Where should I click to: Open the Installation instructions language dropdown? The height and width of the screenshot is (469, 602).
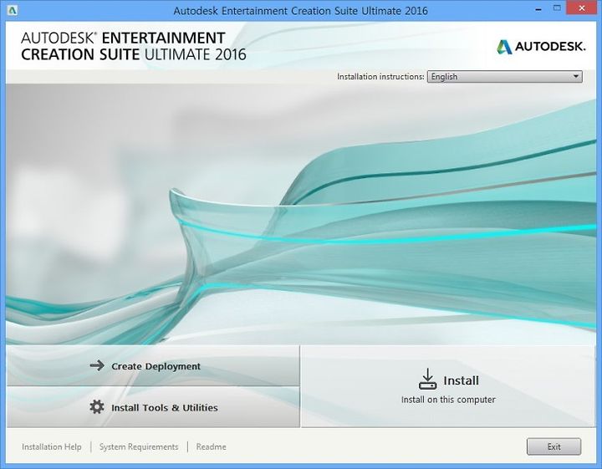point(504,76)
